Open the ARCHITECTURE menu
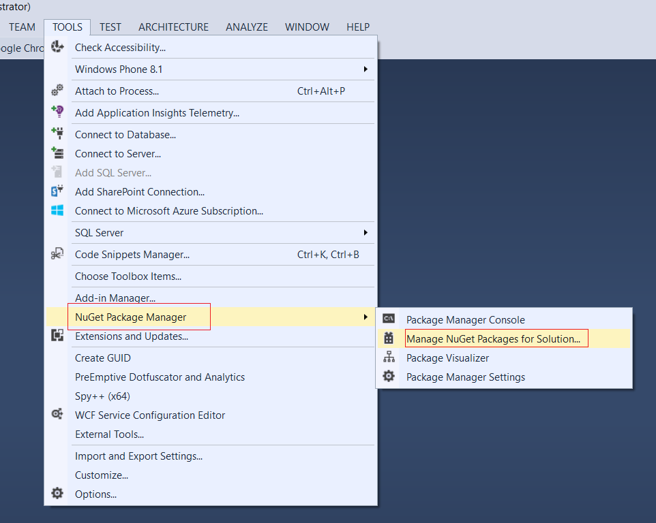The height and width of the screenshot is (523, 656). [x=173, y=27]
